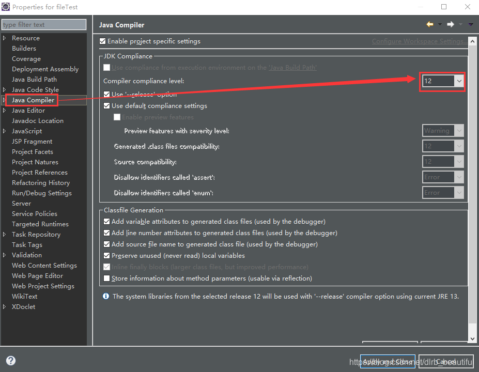
Task: Click the help question mark icon
Action: [x=11, y=361]
